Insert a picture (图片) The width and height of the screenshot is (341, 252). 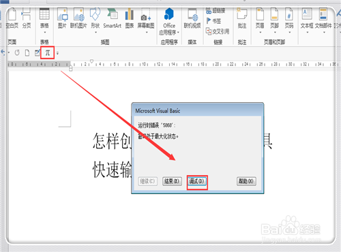[62, 18]
